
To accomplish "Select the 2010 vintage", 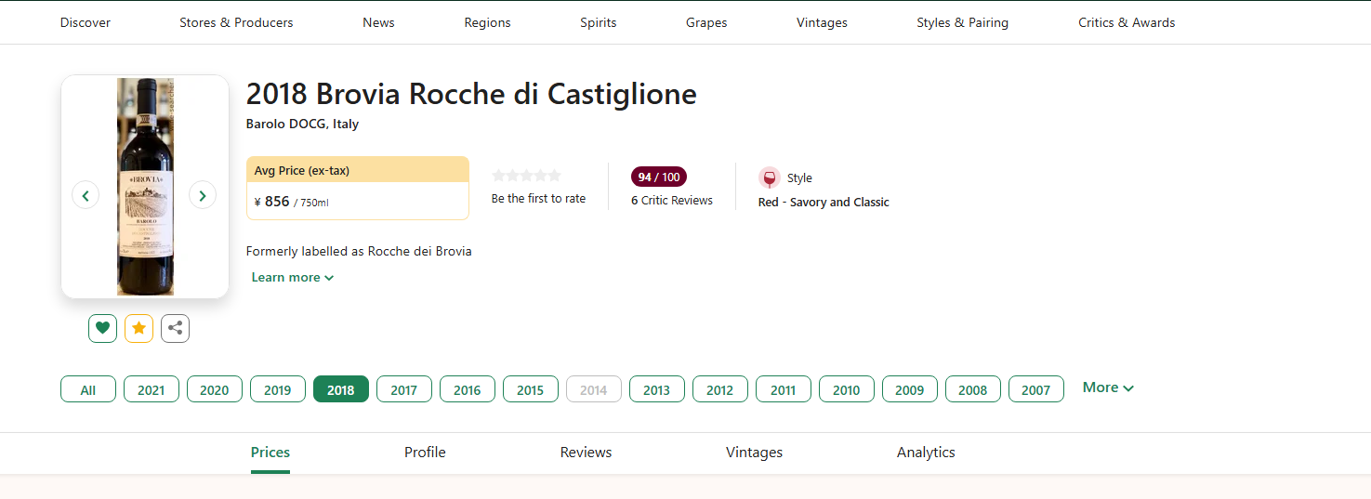I will (x=847, y=389).
